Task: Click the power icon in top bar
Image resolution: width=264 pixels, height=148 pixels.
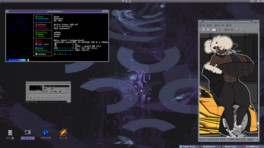Action: click(126, 1)
